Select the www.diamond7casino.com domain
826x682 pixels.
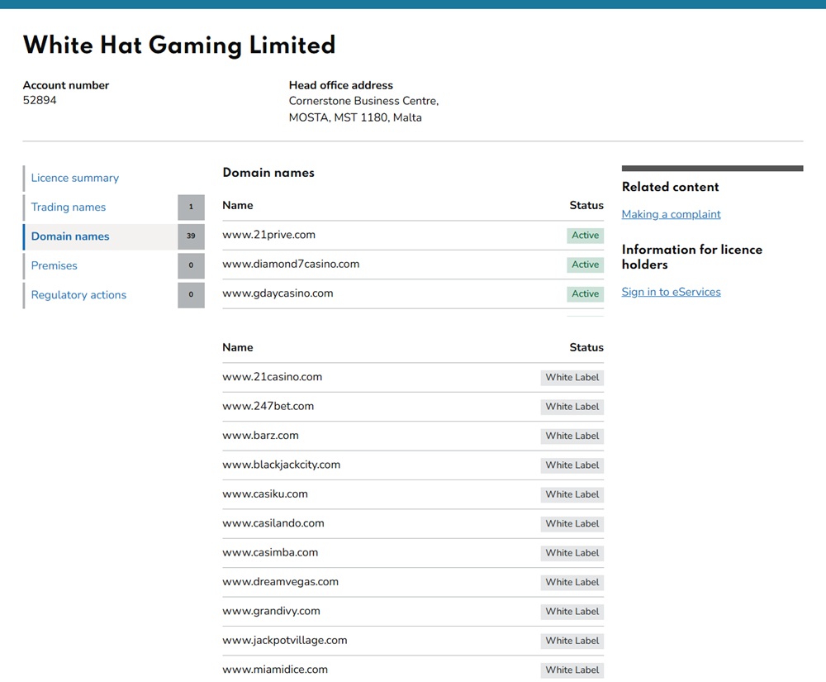coord(291,264)
